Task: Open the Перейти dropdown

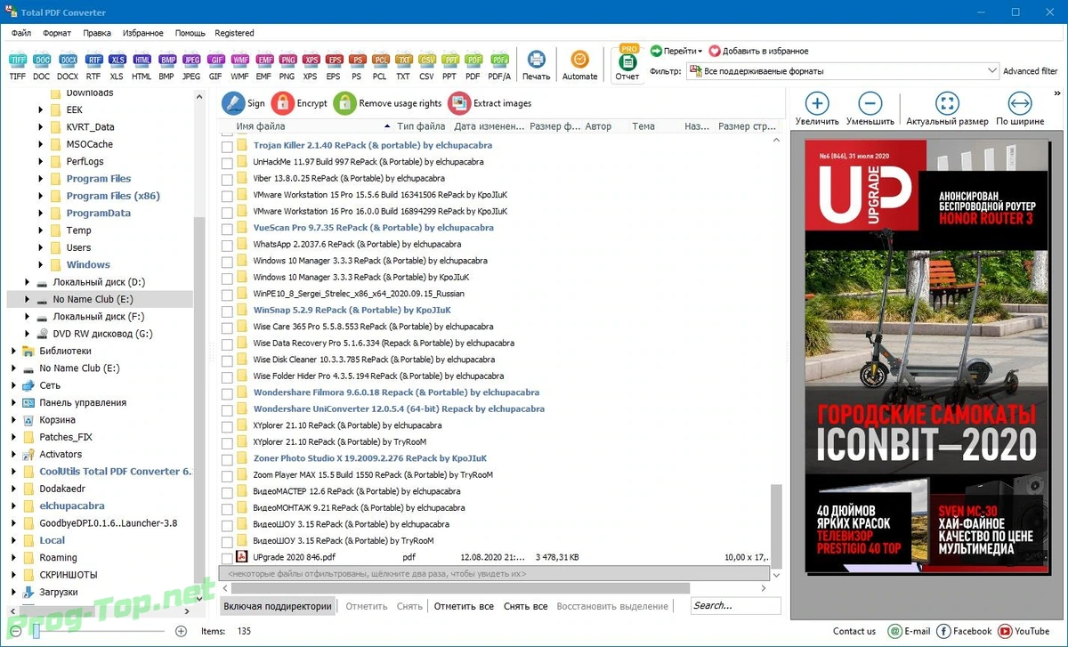Action: (x=676, y=51)
